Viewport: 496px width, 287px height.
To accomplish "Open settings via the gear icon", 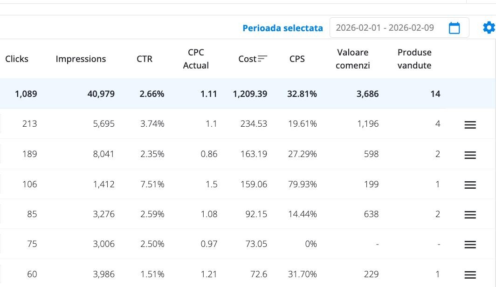I will coord(489,27).
